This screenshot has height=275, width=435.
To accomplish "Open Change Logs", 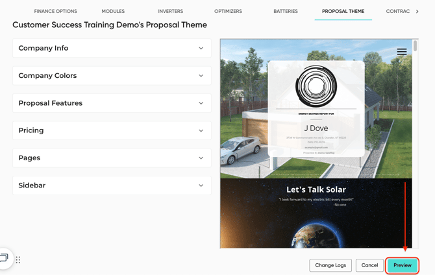I will point(330,265).
